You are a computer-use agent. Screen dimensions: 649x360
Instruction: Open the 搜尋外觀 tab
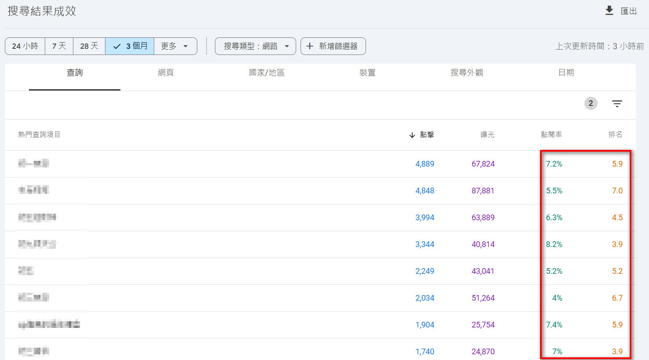tap(467, 73)
